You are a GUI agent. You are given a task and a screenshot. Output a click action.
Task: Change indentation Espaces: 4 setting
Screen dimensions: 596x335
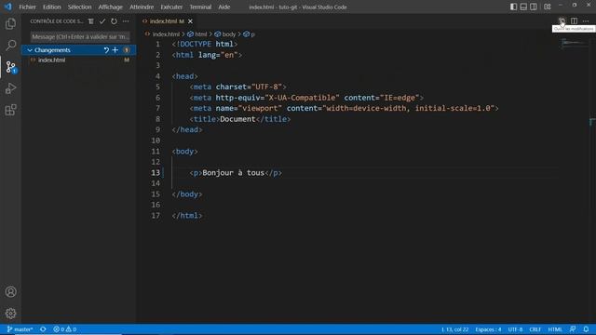tap(488, 329)
